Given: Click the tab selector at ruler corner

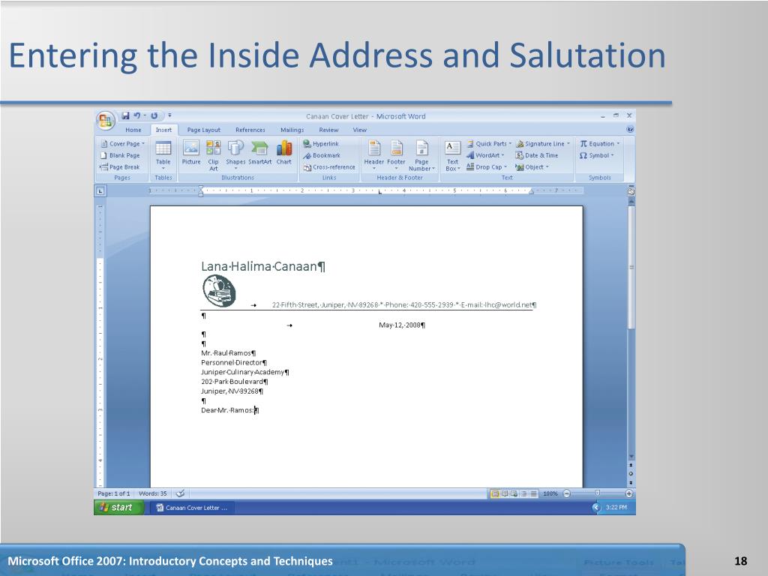Looking at the screenshot, I should tap(100, 190).
